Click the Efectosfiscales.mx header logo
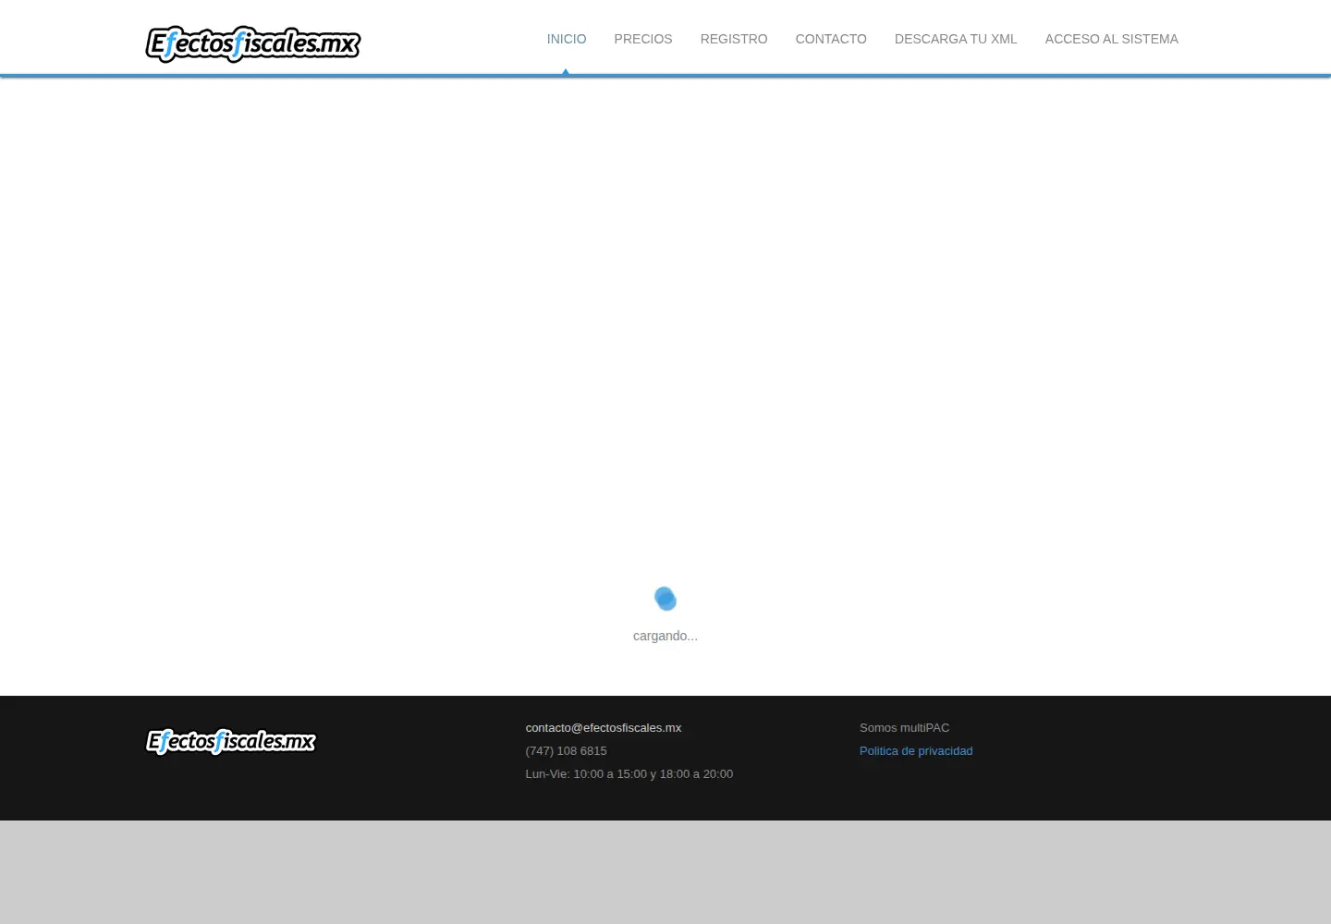 point(252,44)
